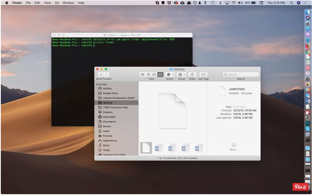Click Add Tags field in preview pane
Viewport: 313px width, 195px height.
click(x=240, y=107)
